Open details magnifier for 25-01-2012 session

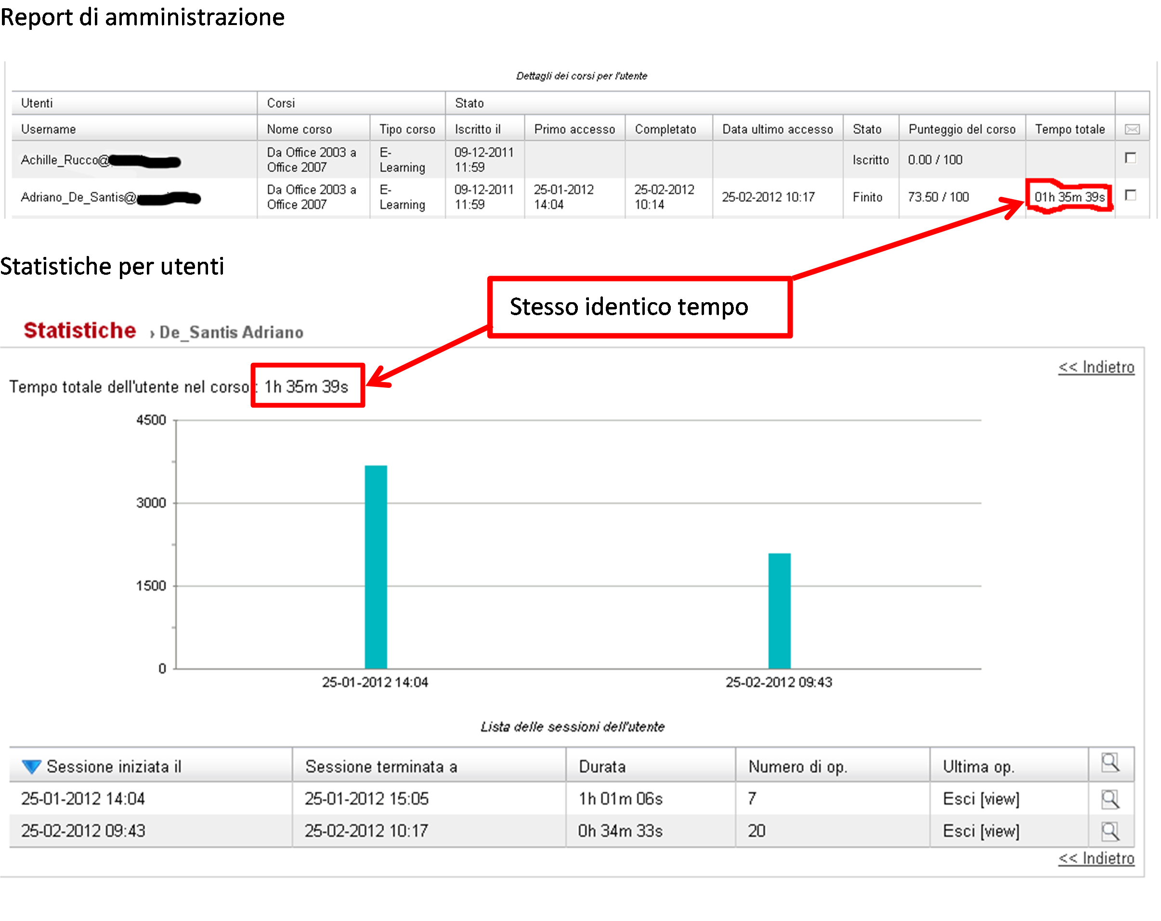coord(1110,799)
